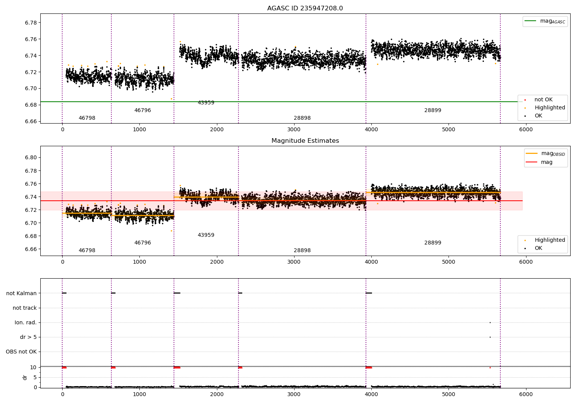576x403 pixels.
Task: Click the 10 tick on the dr axis
Action: tap(33, 367)
